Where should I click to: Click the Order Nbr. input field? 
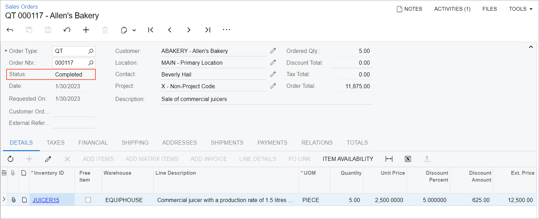coord(70,63)
